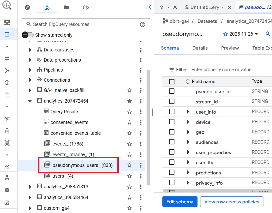Open the 2025-11-26 date partition dropdown
The height and width of the screenshot is (213, 272).
coord(241,34)
